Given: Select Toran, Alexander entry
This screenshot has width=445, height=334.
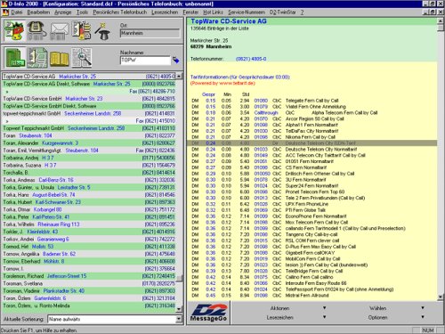Looking at the screenshot, I should click(89, 143).
